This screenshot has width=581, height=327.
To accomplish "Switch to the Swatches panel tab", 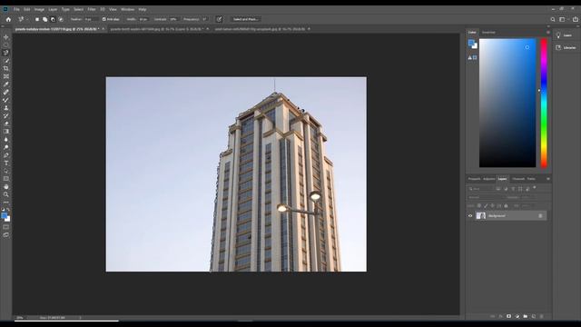I will 488,33.
